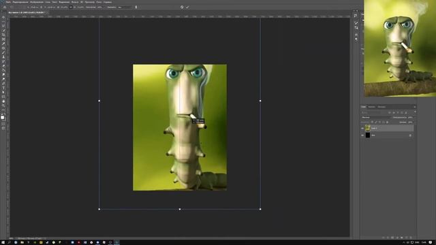Select the Pen tool

click(x=3, y=83)
